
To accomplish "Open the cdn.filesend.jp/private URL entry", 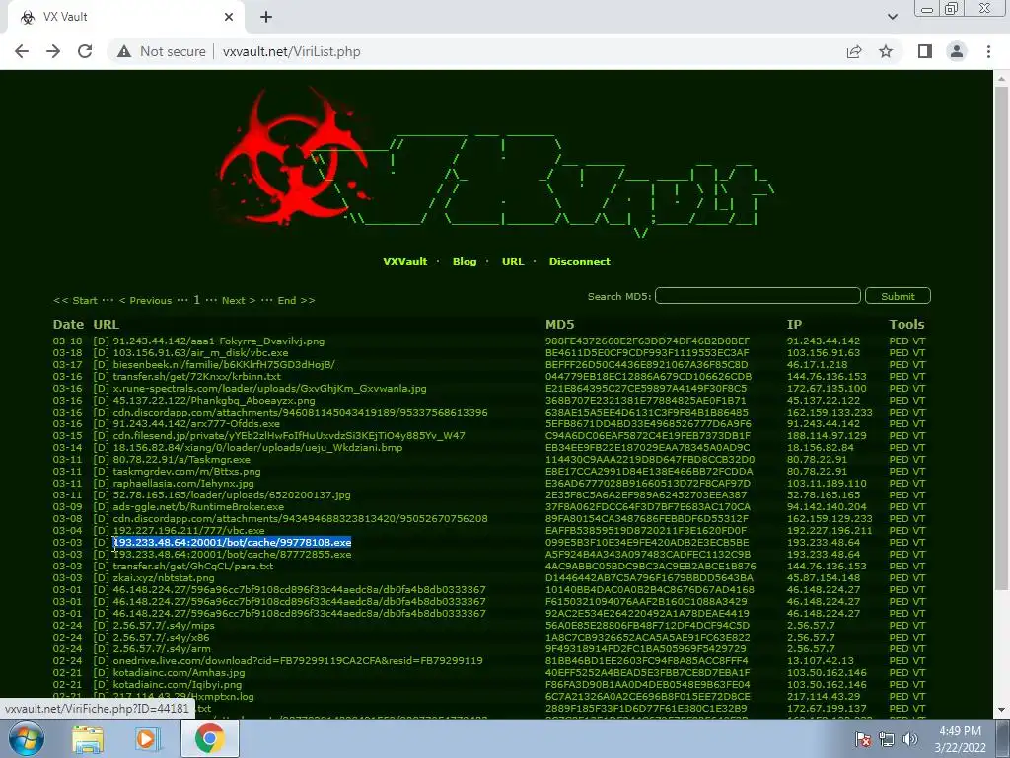I will click(x=289, y=435).
